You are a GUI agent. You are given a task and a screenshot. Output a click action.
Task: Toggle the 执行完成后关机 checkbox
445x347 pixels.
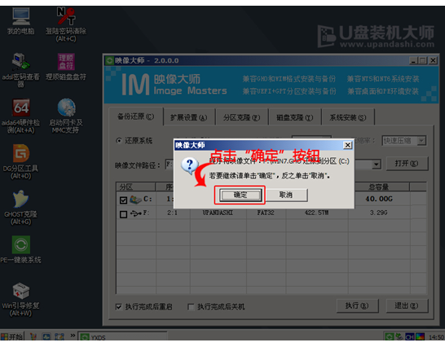(191, 307)
